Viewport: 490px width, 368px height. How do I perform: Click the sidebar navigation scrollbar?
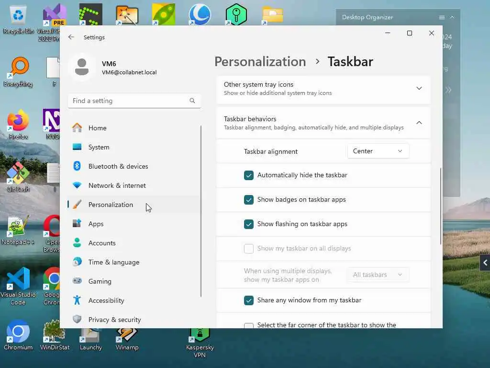point(201,211)
